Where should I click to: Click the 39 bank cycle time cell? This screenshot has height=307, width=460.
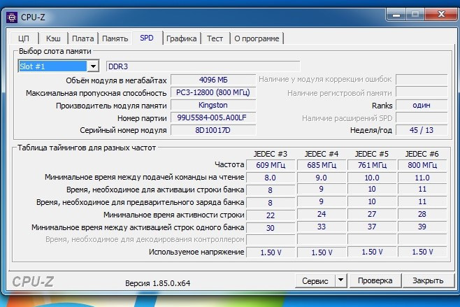pyautogui.click(x=422, y=227)
